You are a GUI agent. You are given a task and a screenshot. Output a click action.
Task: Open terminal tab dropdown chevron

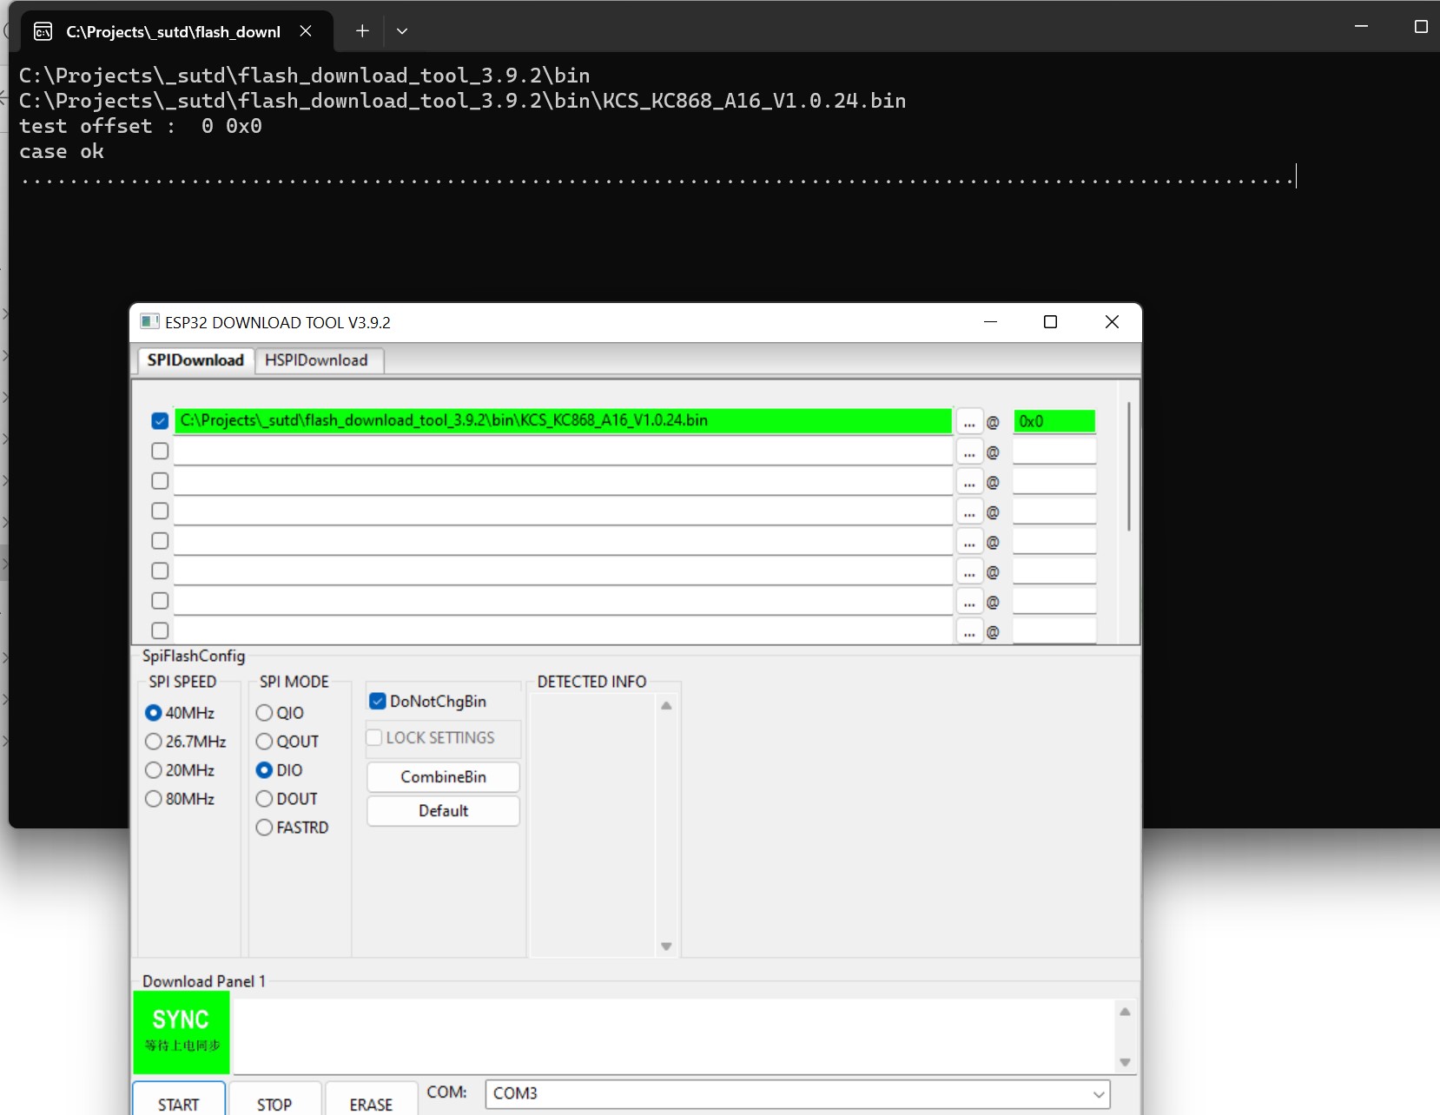(402, 31)
